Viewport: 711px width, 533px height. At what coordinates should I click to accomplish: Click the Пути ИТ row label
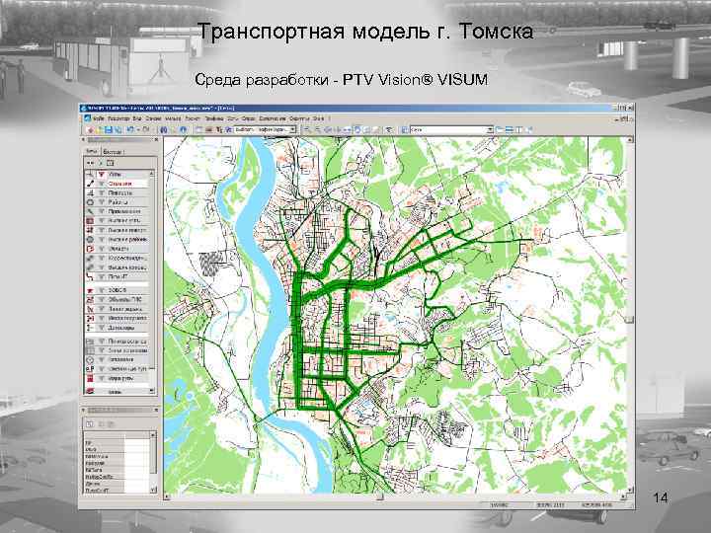(118, 276)
